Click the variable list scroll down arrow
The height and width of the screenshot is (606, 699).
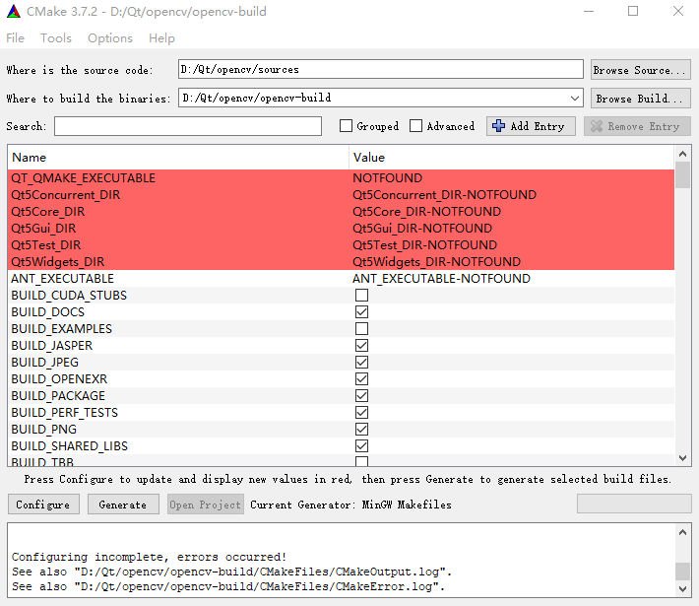[682, 458]
